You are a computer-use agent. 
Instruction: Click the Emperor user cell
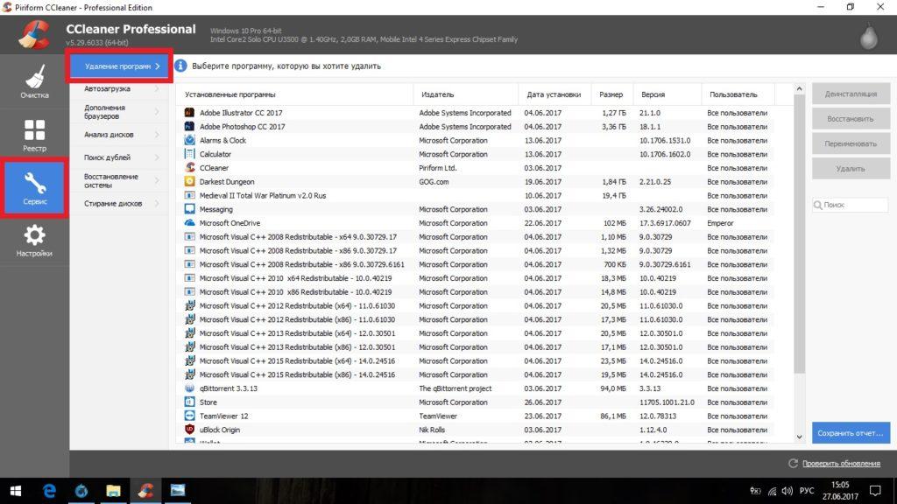[720, 223]
